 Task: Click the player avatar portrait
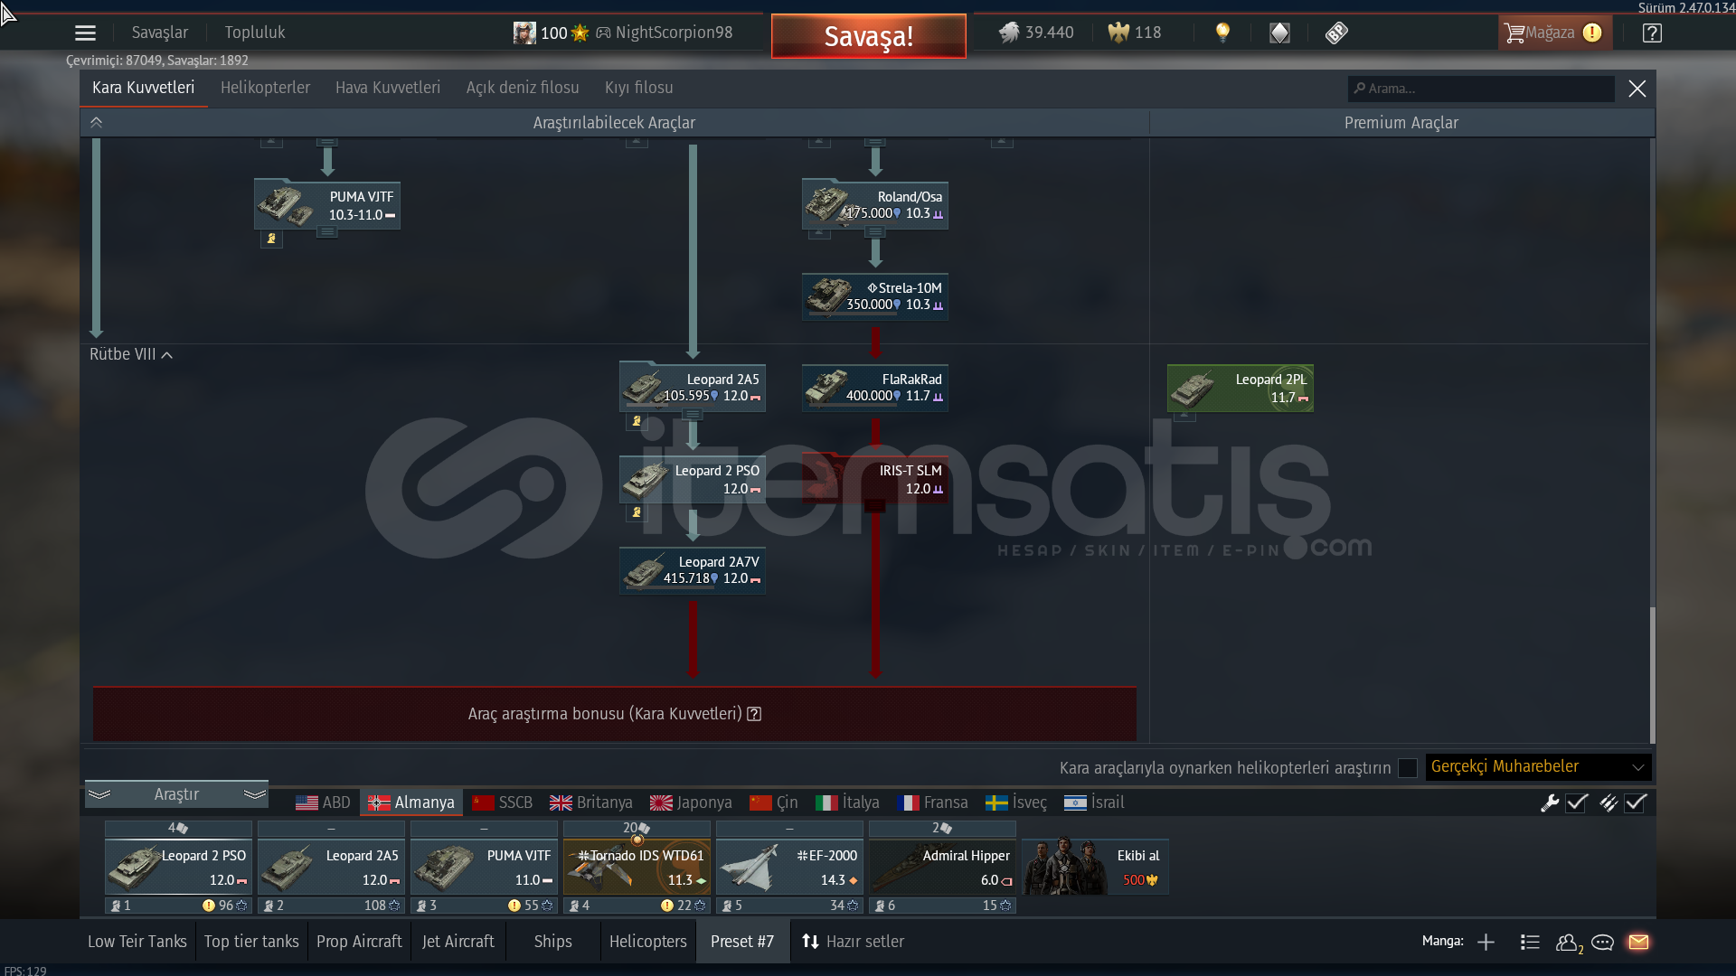coord(524,33)
